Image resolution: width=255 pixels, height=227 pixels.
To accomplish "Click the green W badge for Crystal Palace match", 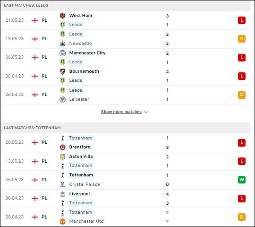I will (242, 180).
